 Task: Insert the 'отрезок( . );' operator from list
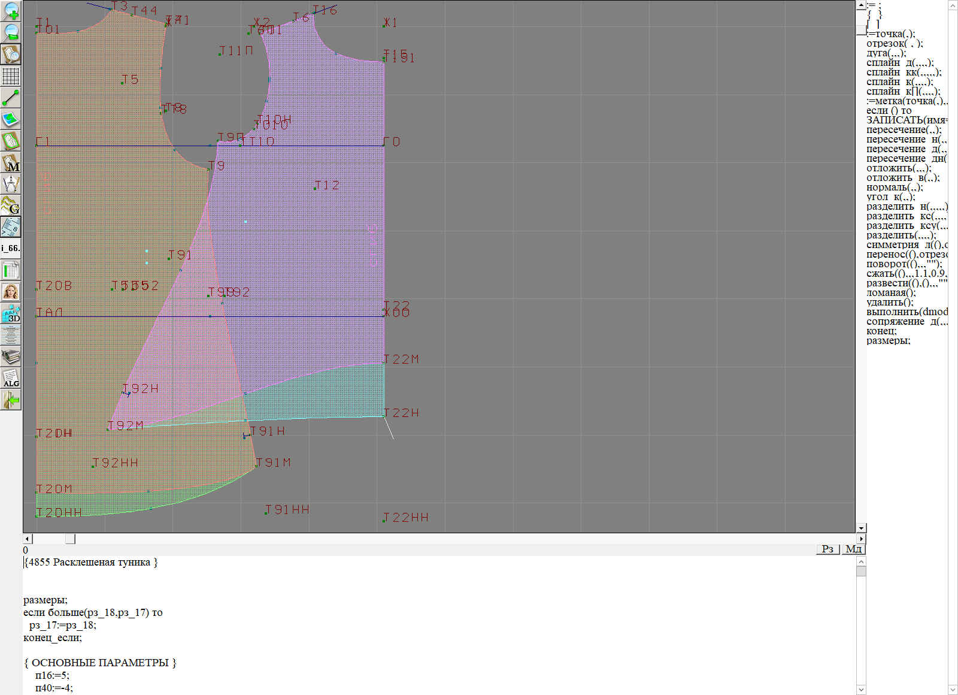pos(895,44)
